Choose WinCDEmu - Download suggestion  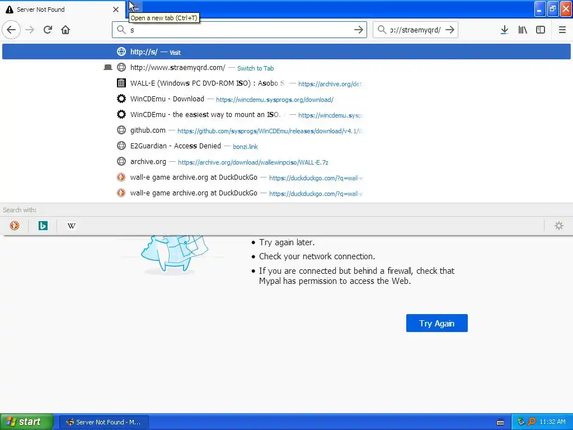click(x=286, y=99)
